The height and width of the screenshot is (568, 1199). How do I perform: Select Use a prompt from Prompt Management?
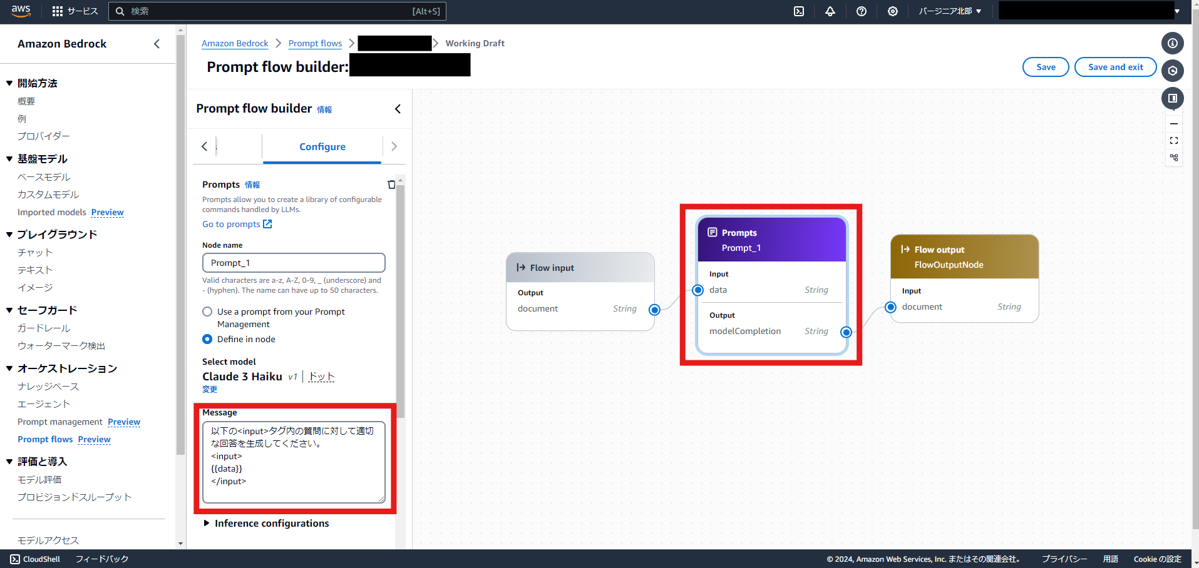(207, 312)
